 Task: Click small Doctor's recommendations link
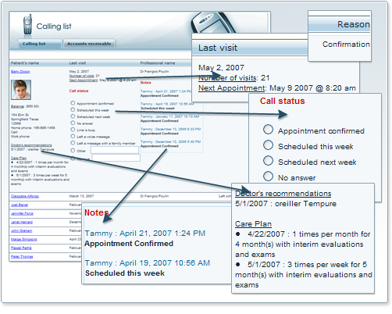click(31, 145)
